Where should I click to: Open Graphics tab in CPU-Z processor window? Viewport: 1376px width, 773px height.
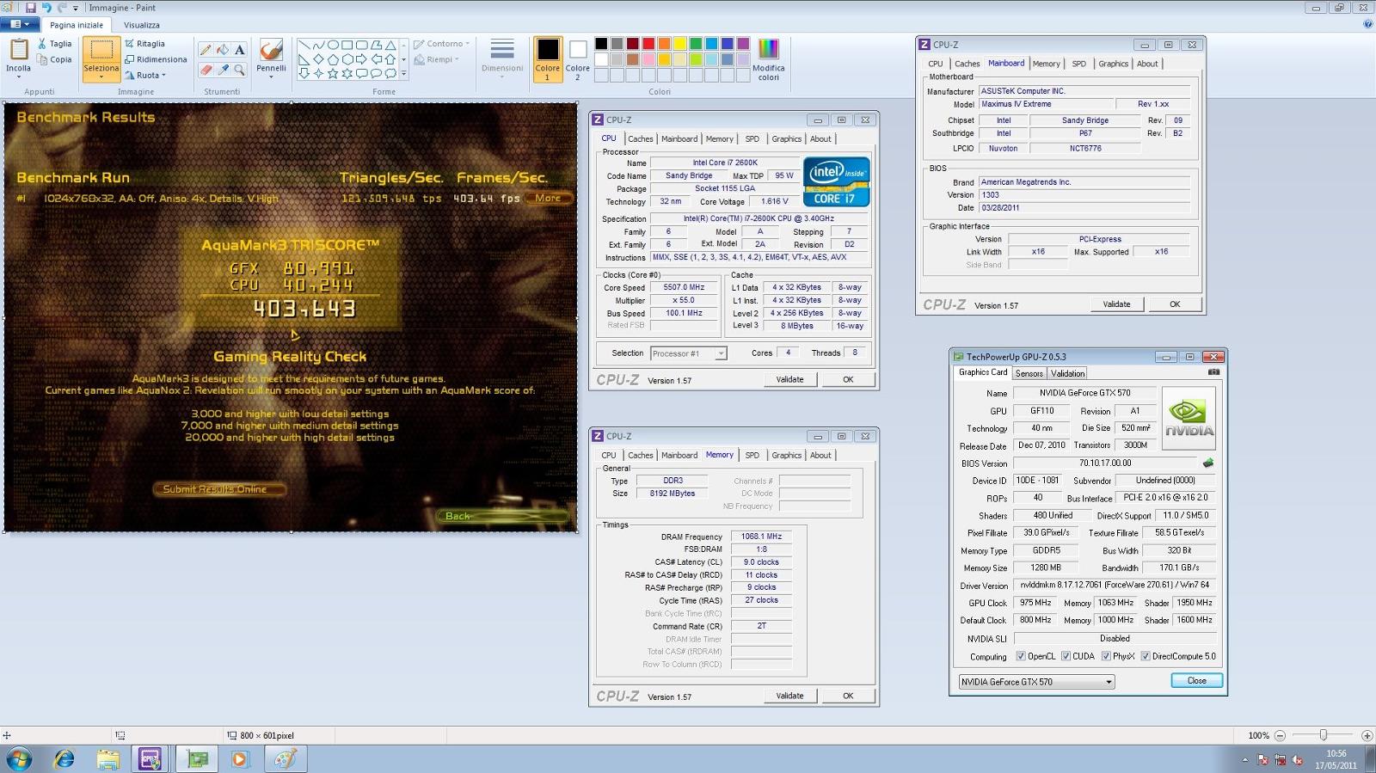click(786, 138)
